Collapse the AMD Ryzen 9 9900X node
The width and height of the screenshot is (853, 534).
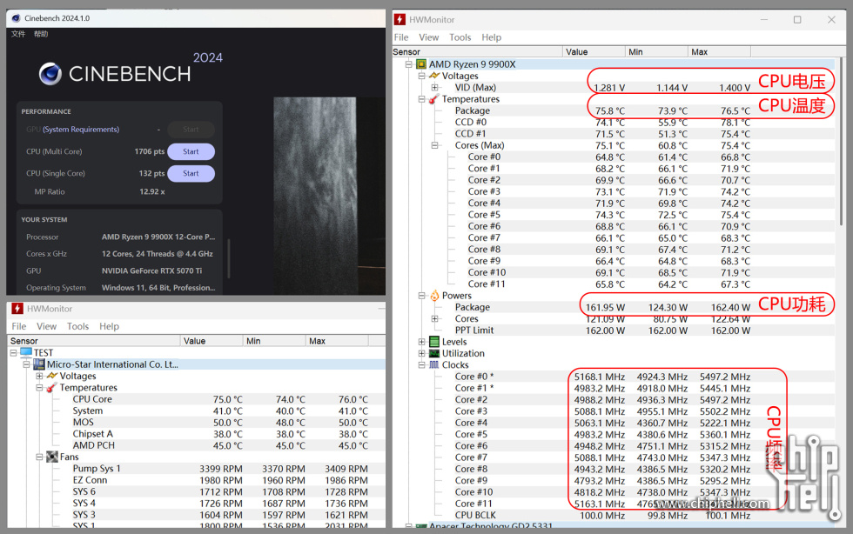pos(408,64)
